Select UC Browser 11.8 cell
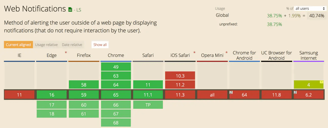Viewport: 328px width, 128px height. click(x=276, y=95)
